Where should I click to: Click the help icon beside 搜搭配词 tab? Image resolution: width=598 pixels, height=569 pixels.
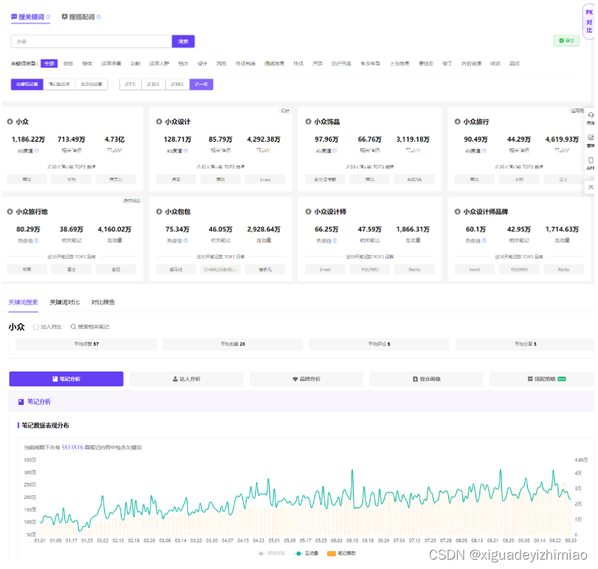click(x=99, y=17)
